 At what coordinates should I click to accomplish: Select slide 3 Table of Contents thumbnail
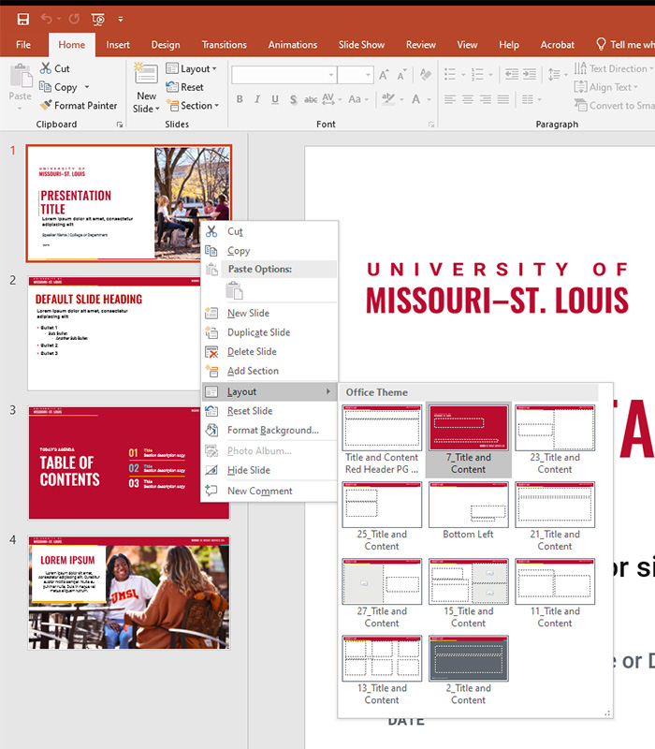129,463
